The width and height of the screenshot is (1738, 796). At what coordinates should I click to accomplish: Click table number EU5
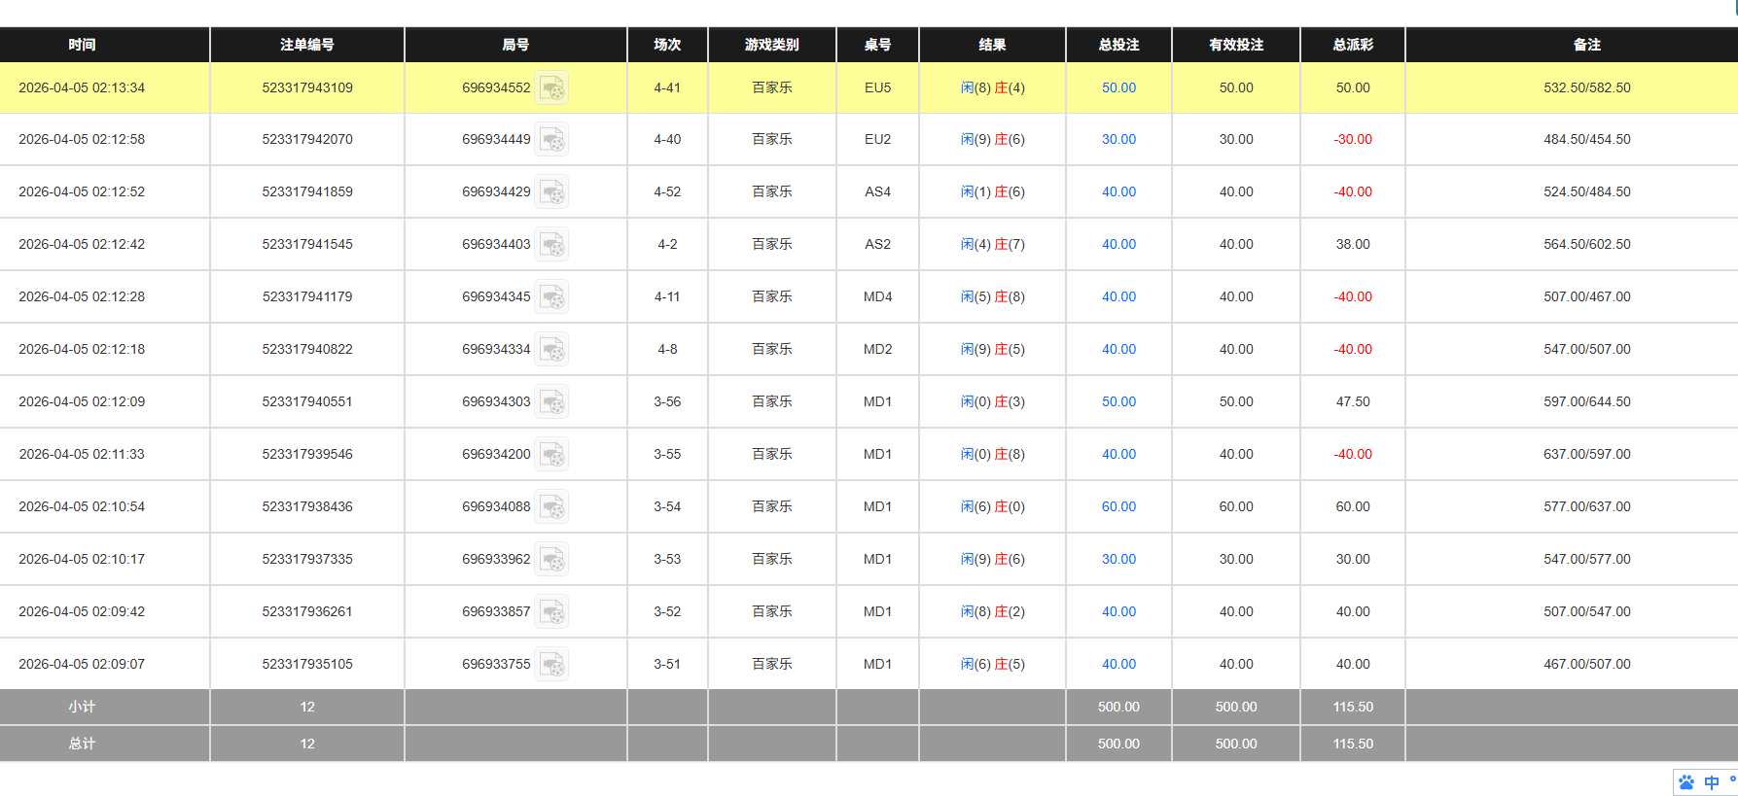(x=877, y=87)
